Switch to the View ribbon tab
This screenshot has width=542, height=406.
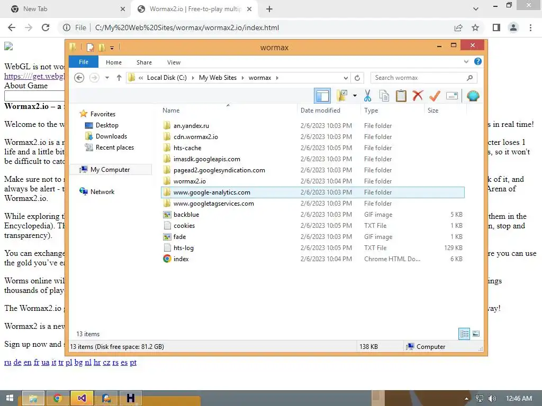(x=174, y=62)
